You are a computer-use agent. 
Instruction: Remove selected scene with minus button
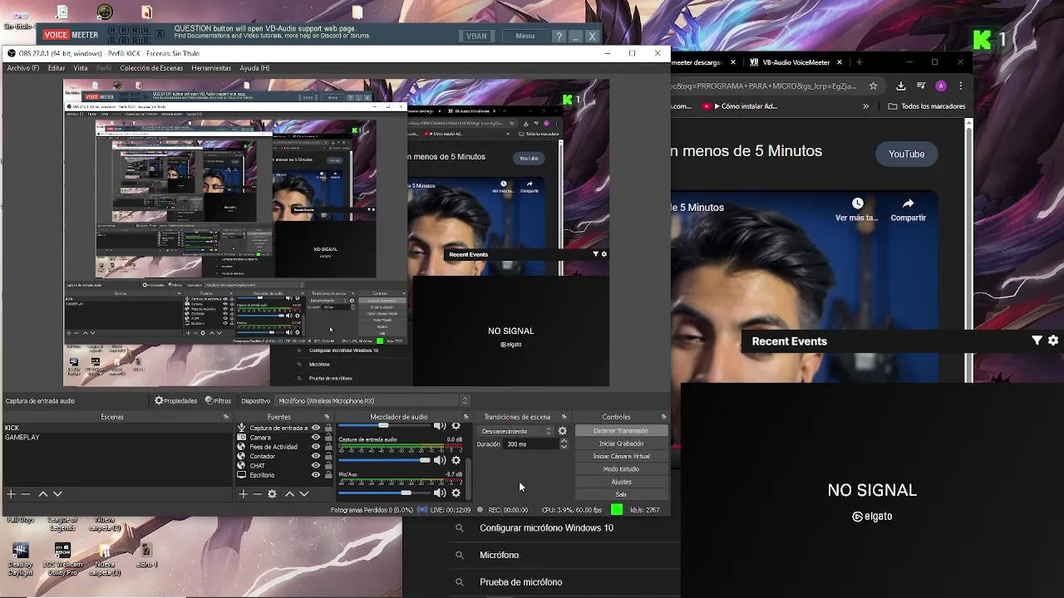tap(26, 494)
